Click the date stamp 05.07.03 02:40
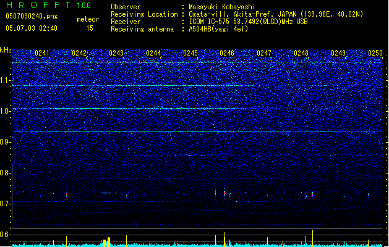This screenshot has height=247, width=389. [32, 28]
